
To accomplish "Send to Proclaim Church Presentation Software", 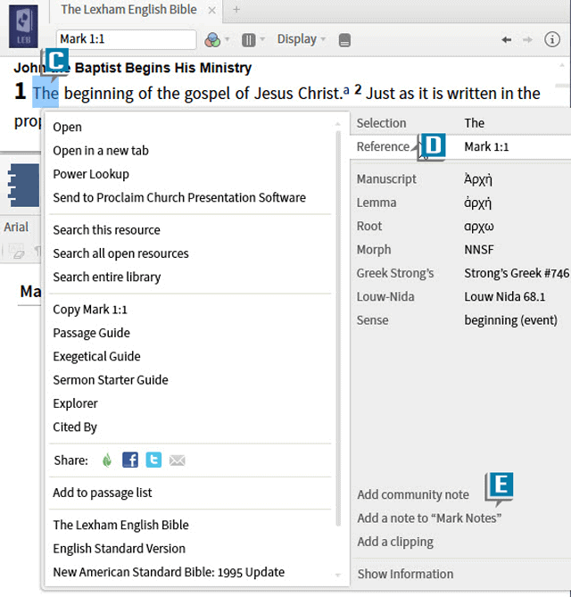I will [179, 197].
